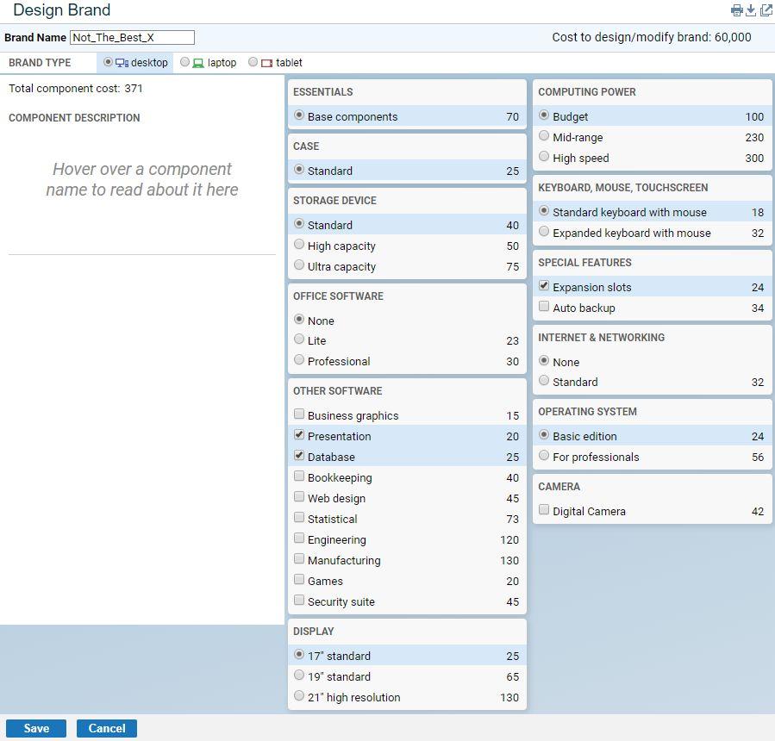Enable Bookkeeping software
Viewport: 775px width, 741px height.
298,476
